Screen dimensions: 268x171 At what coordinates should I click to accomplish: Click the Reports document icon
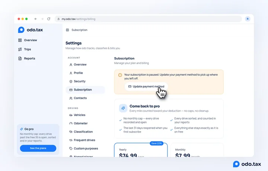20,58
